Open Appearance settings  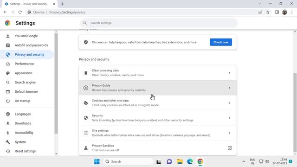26,73
